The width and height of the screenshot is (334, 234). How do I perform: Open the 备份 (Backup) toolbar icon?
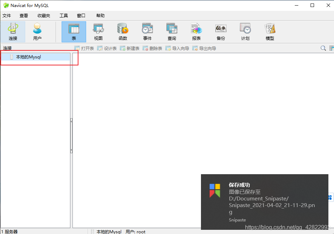(x=221, y=32)
